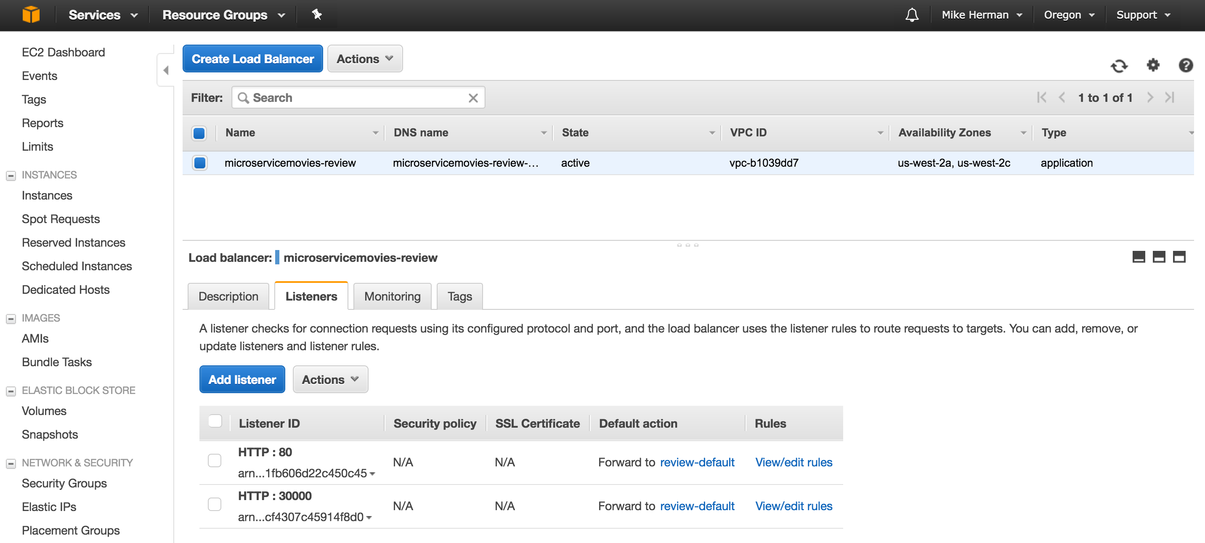Image resolution: width=1205 pixels, height=543 pixels.
Task: Refresh the load balancer list
Action: point(1120,66)
